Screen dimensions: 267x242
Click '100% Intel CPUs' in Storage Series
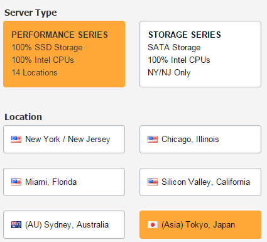pos(179,60)
